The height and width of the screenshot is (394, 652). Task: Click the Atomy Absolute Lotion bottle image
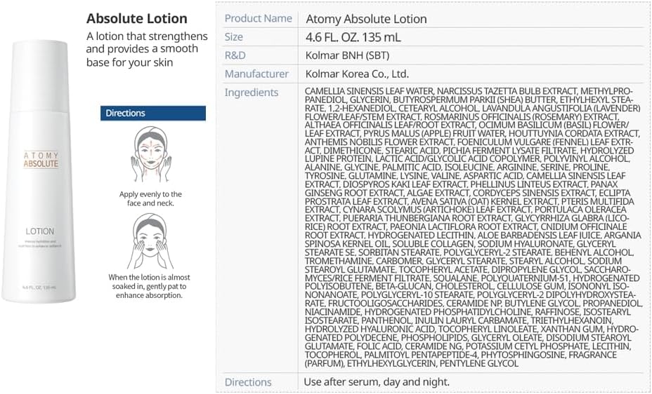39,171
